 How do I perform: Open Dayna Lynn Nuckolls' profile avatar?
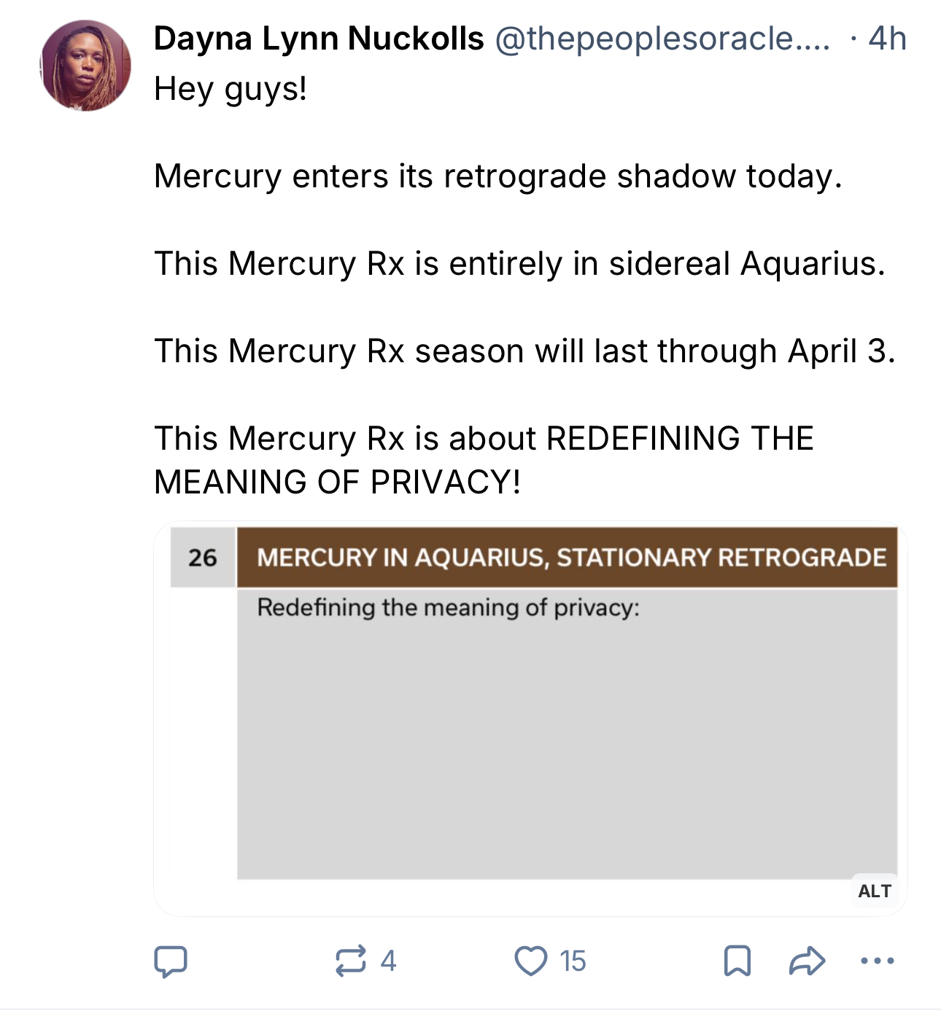[86, 66]
